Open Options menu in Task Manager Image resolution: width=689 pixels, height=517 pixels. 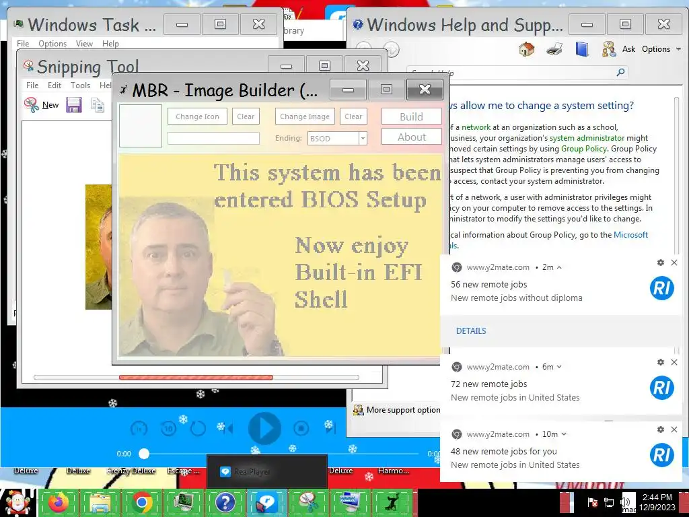pyautogui.click(x=52, y=44)
